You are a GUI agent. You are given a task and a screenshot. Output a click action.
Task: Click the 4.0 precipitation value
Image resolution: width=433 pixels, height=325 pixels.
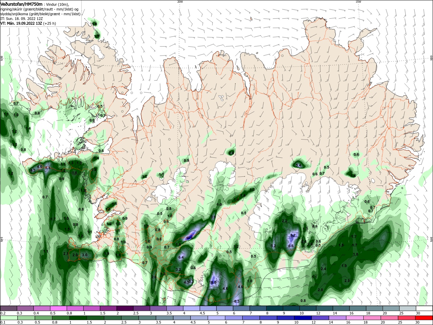pyautogui.click(x=241, y=287)
